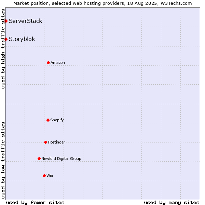Screen dimensions: 205x205
Task: Select the Storyblok label text
Action: 22,39
